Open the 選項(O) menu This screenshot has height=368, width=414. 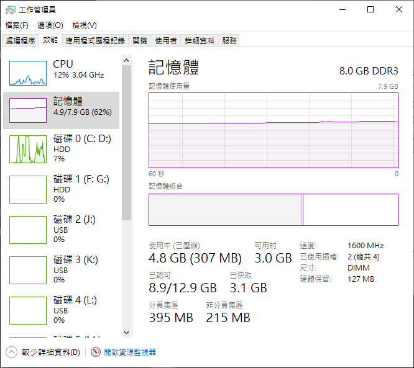pyautogui.click(x=50, y=25)
